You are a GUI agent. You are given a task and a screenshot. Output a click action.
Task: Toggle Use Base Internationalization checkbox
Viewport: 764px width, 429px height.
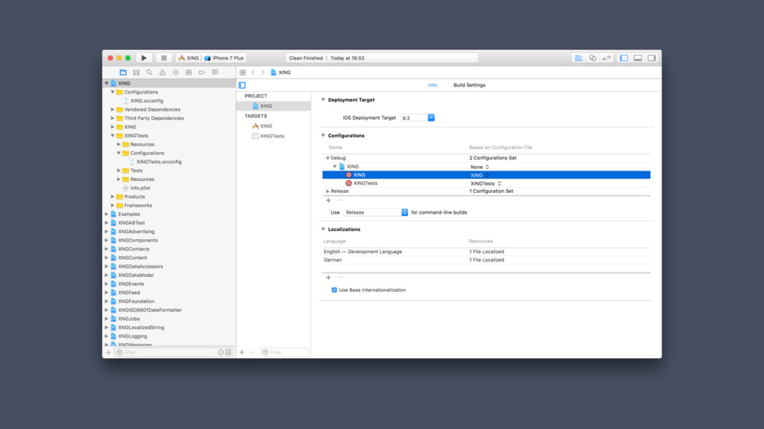(x=334, y=290)
